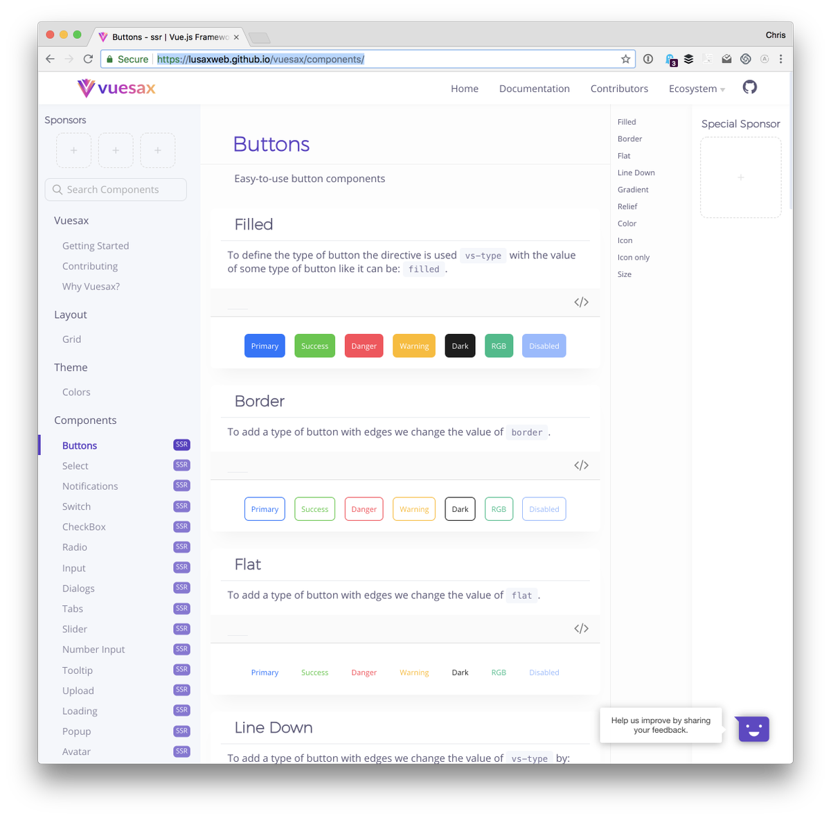
Task: Click the Chris profile name
Action: tap(776, 35)
